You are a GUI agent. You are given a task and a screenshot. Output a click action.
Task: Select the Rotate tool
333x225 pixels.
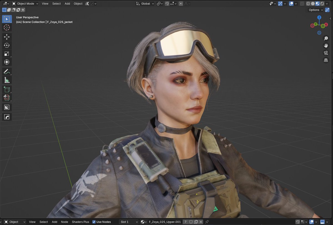(7, 45)
